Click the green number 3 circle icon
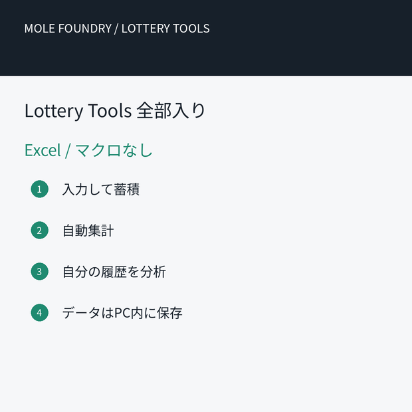This screenshot has height=412, width=412. click(39, 271)
